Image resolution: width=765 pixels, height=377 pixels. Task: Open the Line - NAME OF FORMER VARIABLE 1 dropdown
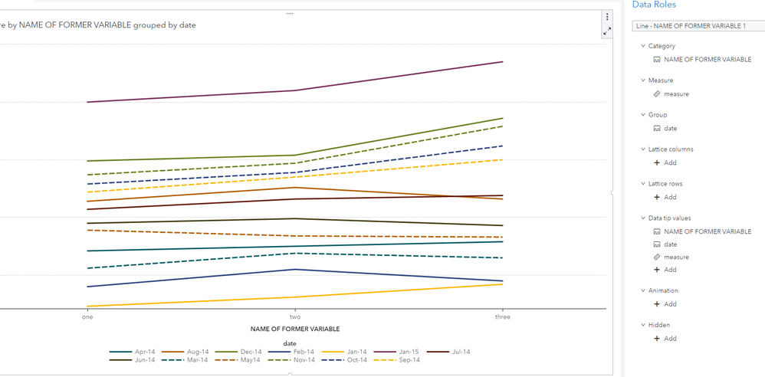click(698, 26)
